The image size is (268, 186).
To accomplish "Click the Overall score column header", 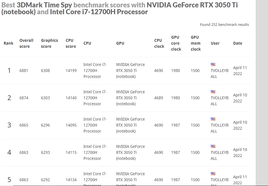I will coord(26,43).
